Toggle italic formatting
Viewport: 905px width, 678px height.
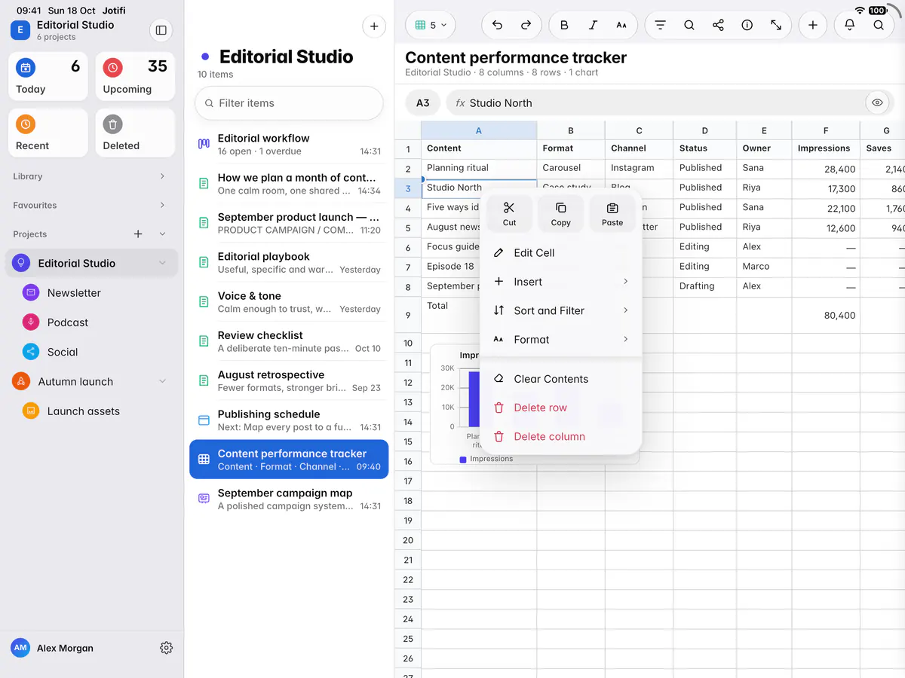click(x=593, y=25)
